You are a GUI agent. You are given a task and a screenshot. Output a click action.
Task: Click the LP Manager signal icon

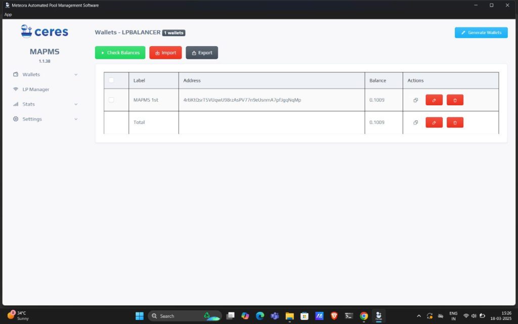point(16,89)
